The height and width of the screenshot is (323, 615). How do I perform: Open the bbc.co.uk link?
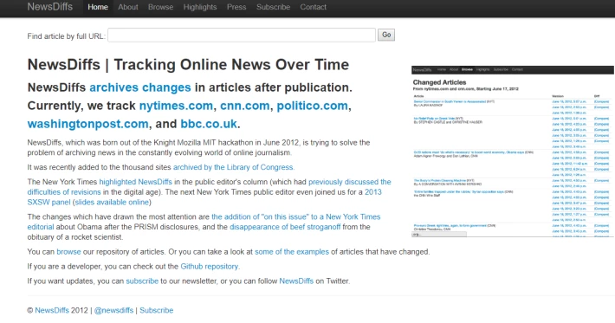click(x=209, y=124)
